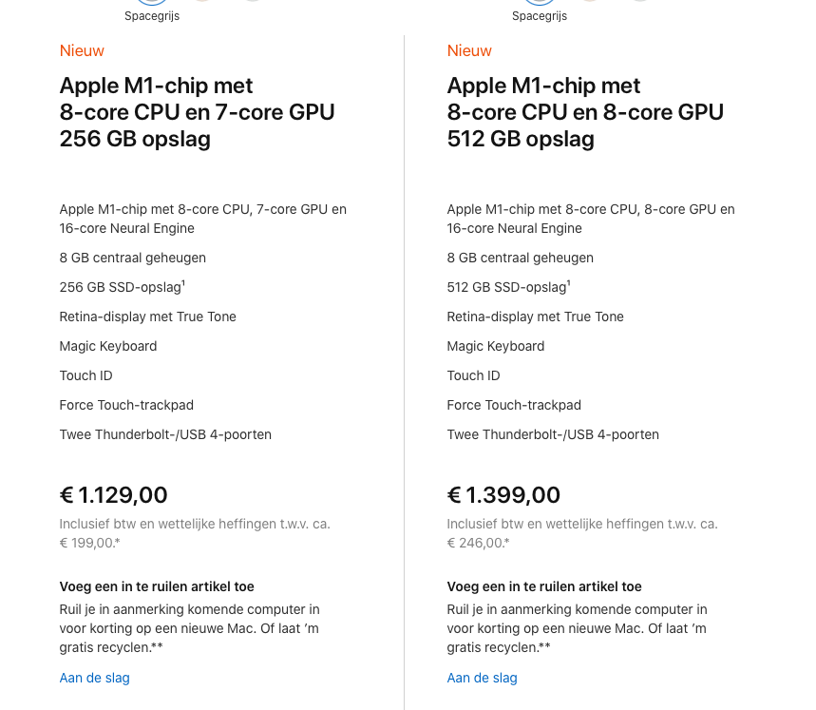Click the 'Nieuw' label above the 7-core GPU model
This screenshot has height=710, width=816.
click(82, 50)
